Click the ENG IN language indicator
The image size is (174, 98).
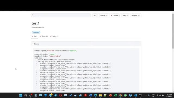coord(153,95)
